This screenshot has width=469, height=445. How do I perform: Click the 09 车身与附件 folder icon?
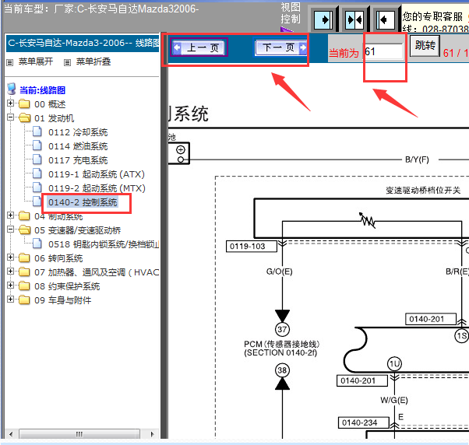click(24, 300)
